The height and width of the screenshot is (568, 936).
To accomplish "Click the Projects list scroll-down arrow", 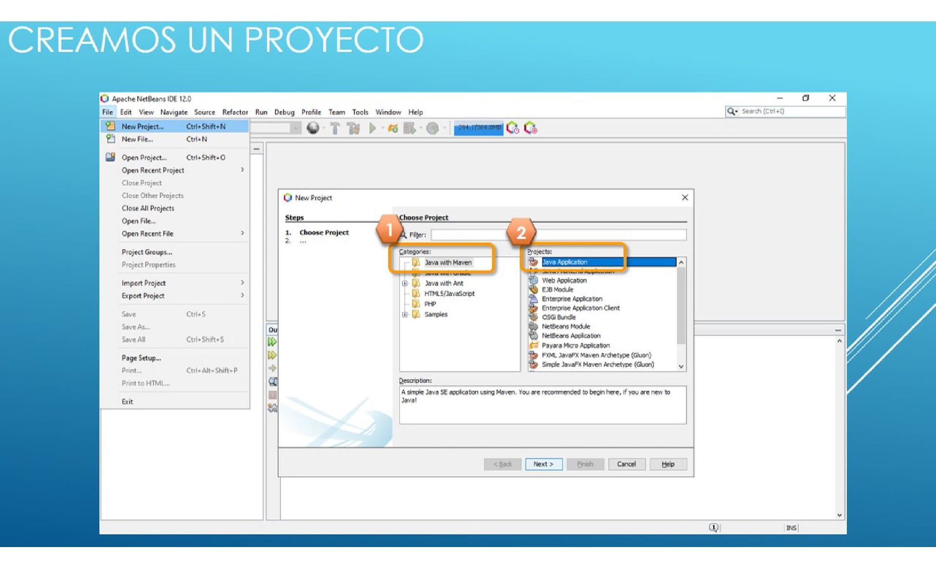I will [x=681, y=366].
